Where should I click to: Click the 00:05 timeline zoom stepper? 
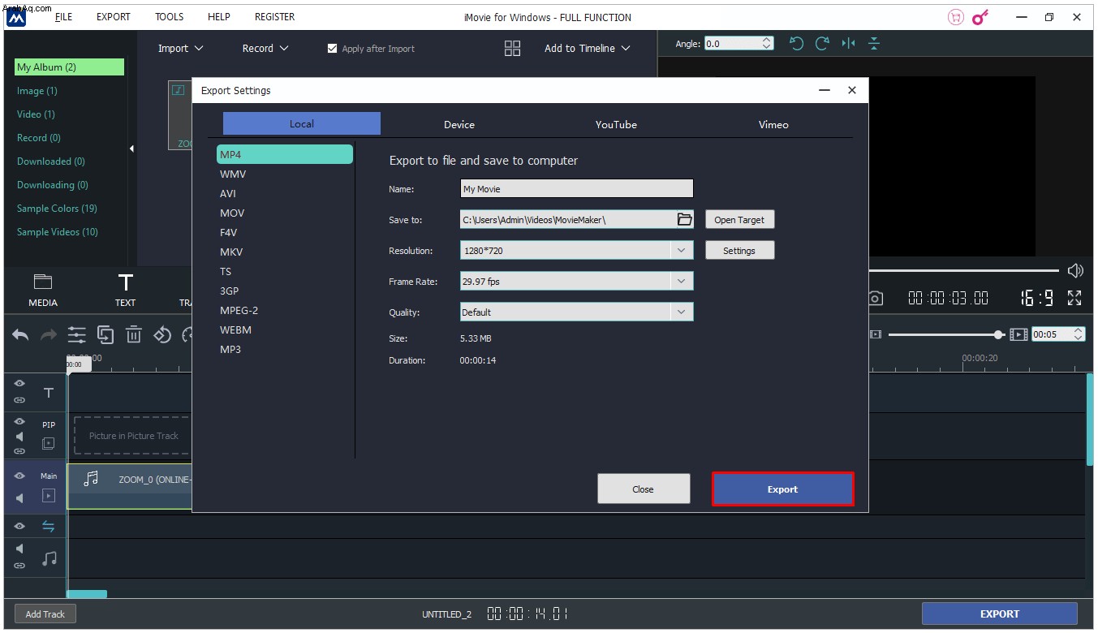coord(1078,334)
